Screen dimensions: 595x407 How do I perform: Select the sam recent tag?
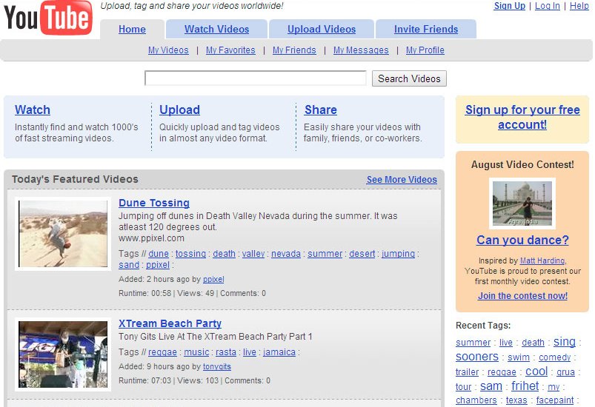click(x=491, y=386)
